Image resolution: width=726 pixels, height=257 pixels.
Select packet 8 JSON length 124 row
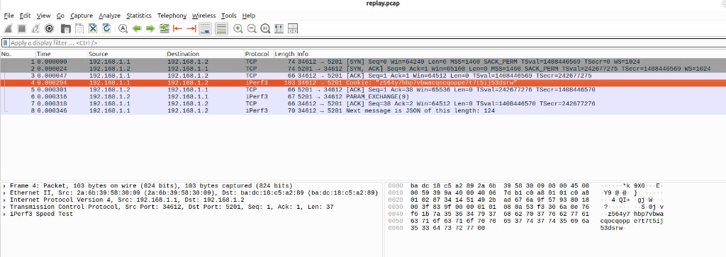pos(363,111)
